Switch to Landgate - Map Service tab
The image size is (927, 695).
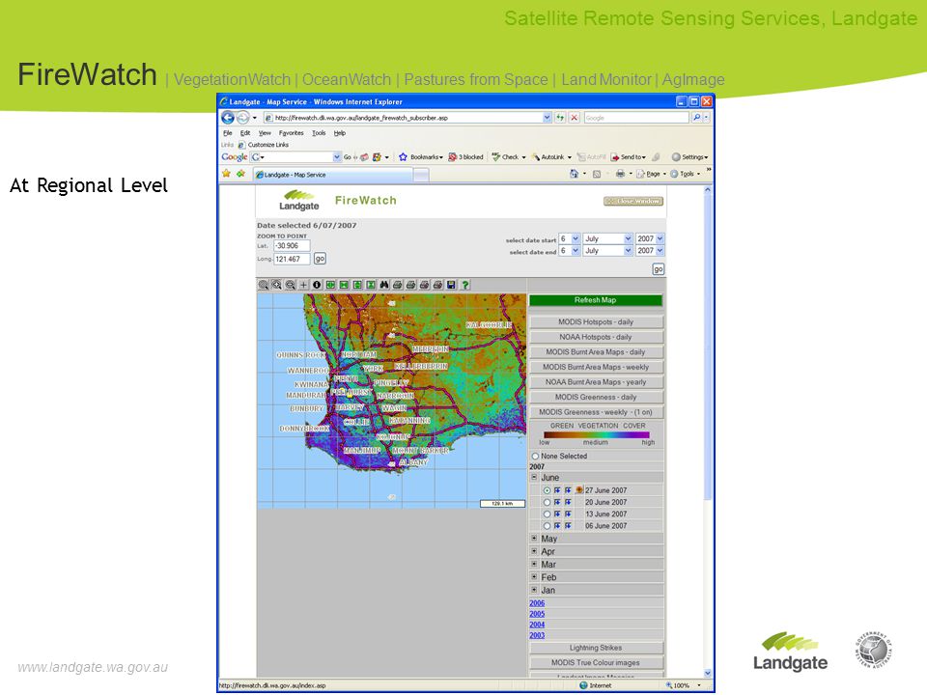[333, 175]
